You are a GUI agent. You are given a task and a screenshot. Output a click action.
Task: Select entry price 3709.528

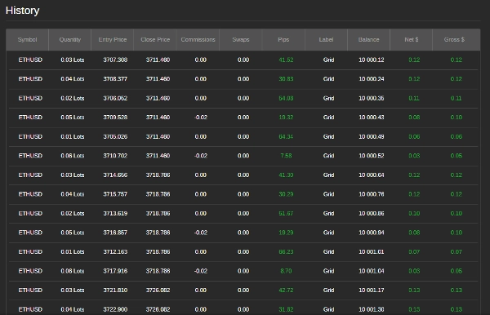115,118
